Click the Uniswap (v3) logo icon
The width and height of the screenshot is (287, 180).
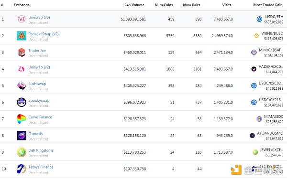[22, 19]
